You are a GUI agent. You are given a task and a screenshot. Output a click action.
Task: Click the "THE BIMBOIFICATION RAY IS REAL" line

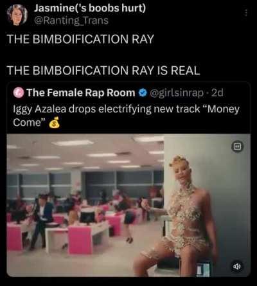pos(103,71)
